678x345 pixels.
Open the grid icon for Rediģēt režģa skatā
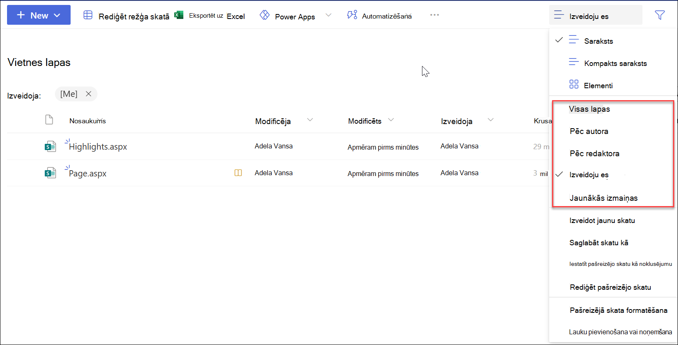coord(88,15)
